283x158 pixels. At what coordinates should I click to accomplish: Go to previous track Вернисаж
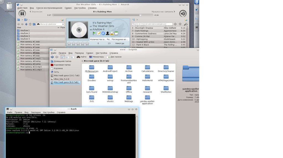tap(36, 12)
